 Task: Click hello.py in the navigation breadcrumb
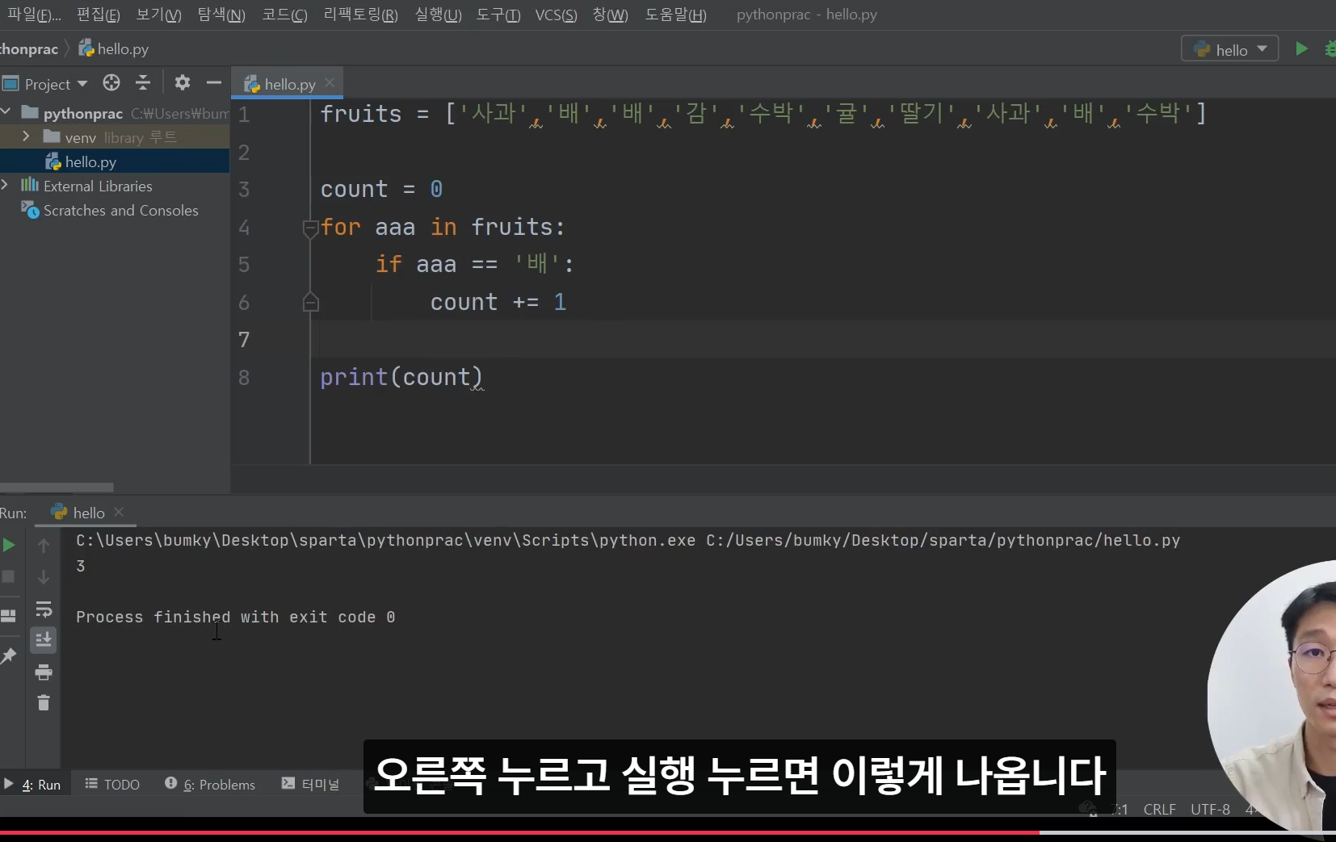click(x=113, y=49)
